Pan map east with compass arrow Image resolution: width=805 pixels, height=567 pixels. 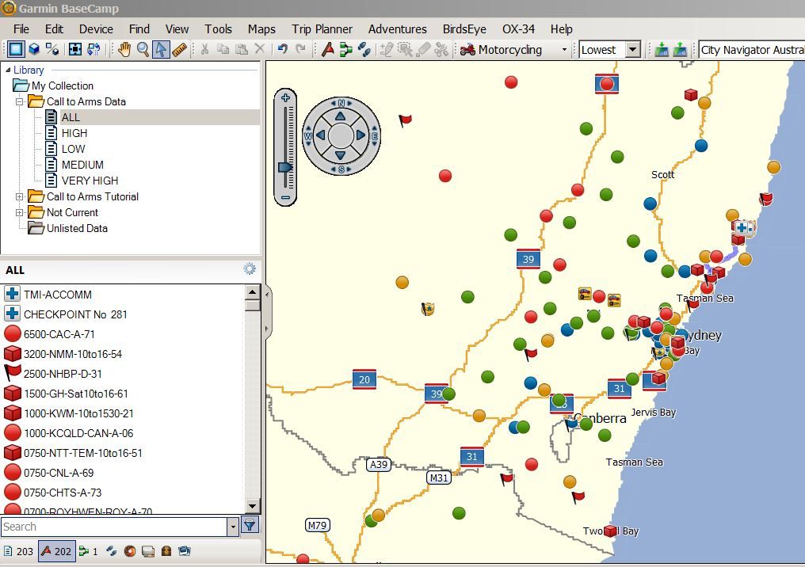(x=361, y=135)
